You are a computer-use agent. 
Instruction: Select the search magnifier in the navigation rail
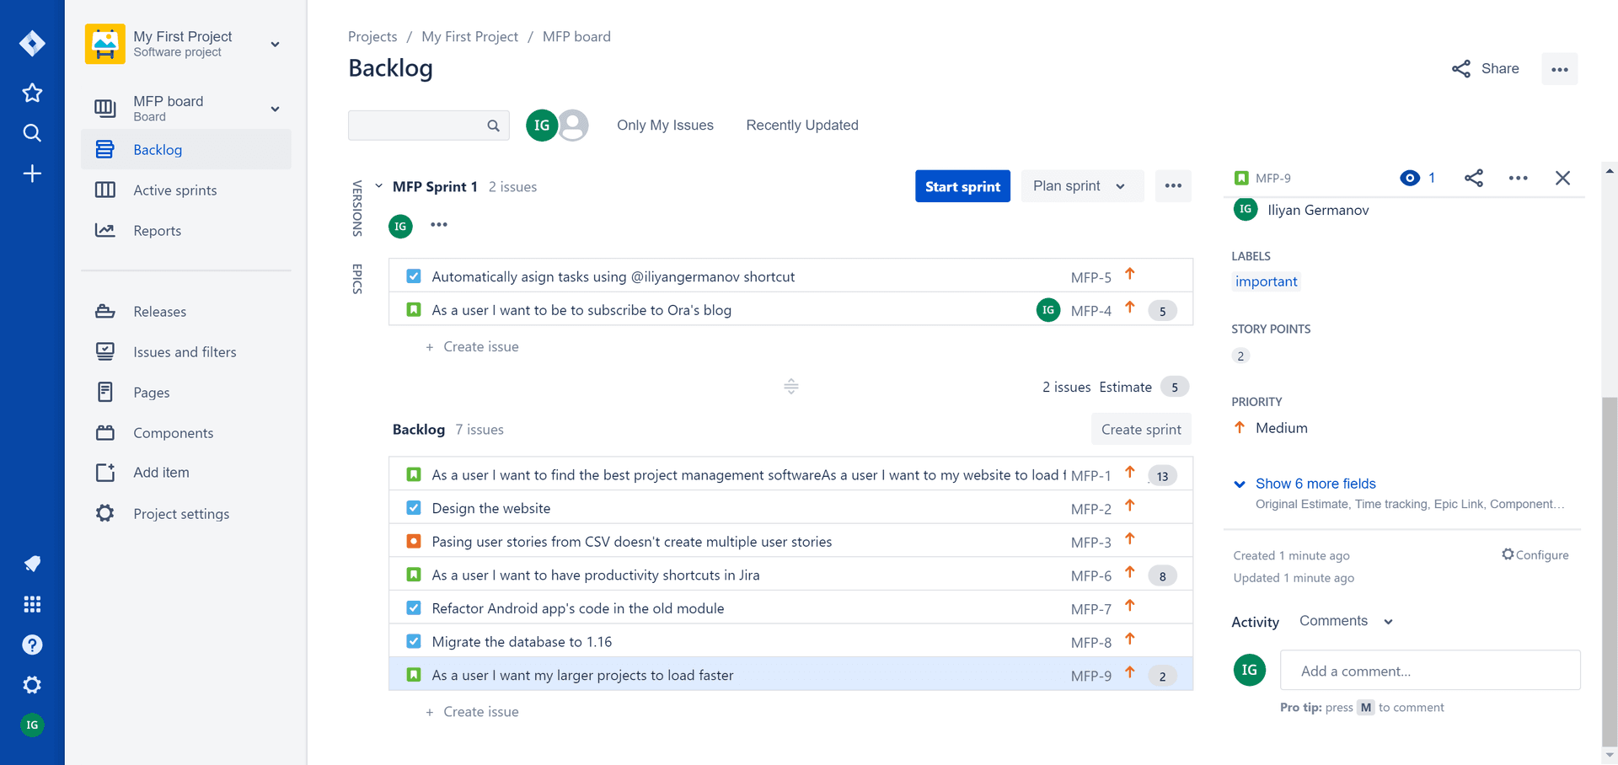[32, 132]
